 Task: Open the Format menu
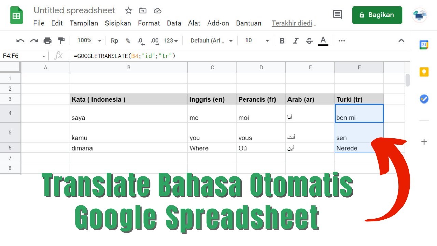point(149,23)
